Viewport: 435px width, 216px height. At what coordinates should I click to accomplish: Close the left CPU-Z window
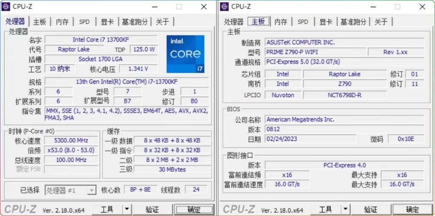[204, 7]
